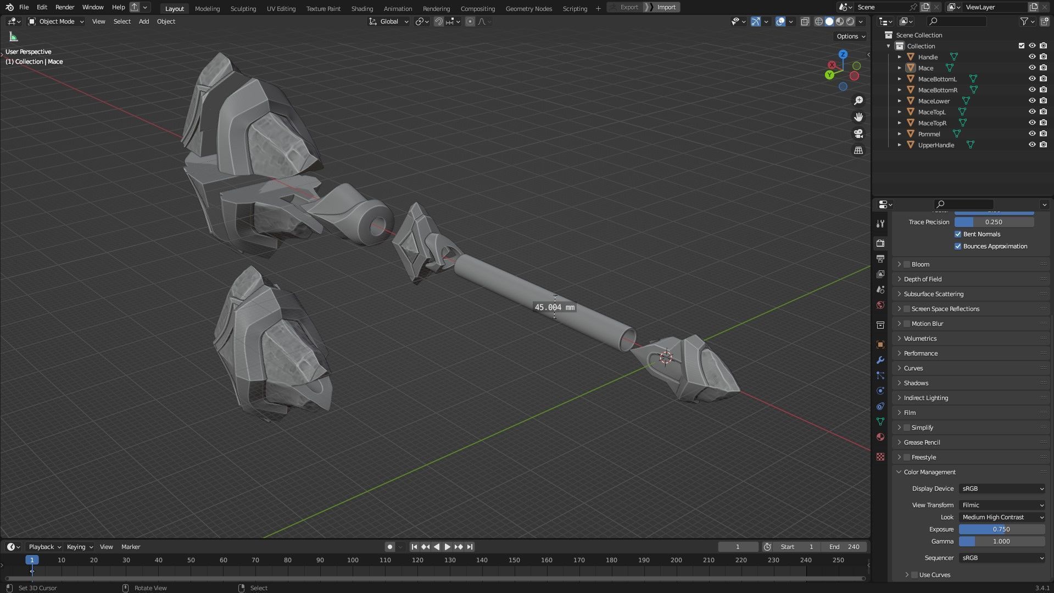This screenshot has height=593, width=1054.
Task: Open the outliner filter funnel
Action: tap(1024, 21)
